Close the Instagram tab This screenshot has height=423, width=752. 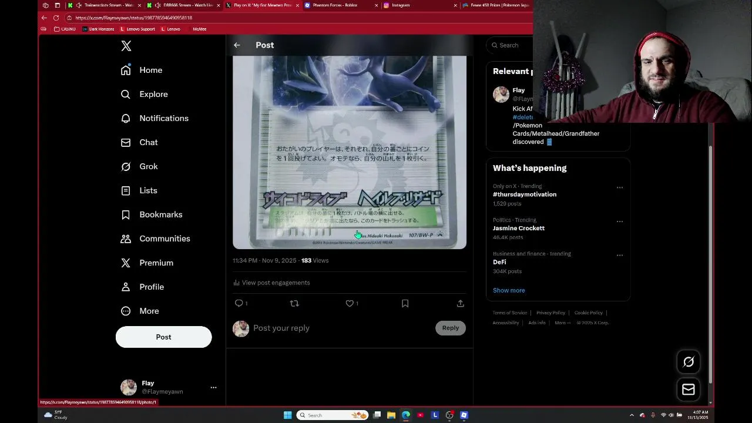point(455,5)
